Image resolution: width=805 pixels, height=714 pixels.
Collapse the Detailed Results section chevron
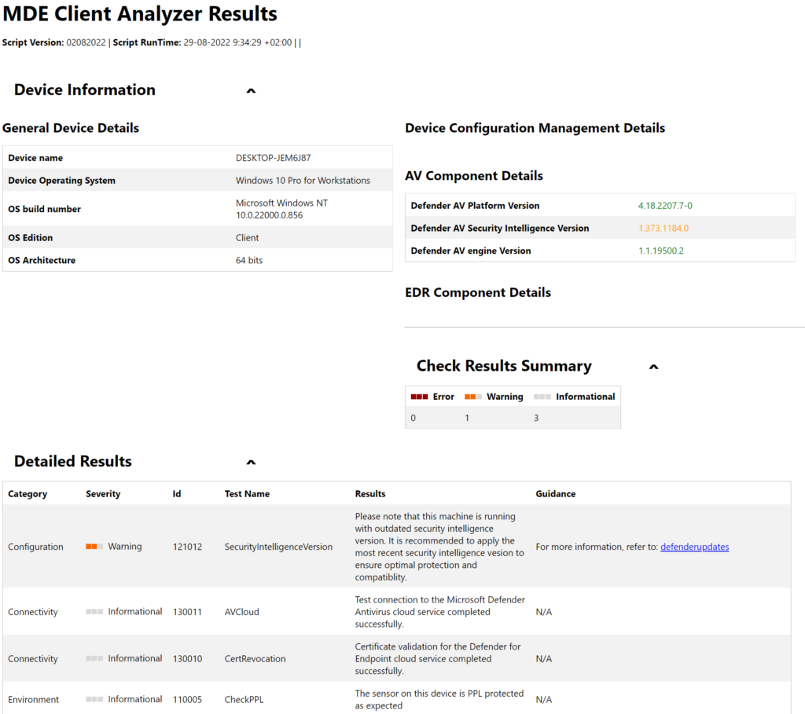tap(251, 462)
